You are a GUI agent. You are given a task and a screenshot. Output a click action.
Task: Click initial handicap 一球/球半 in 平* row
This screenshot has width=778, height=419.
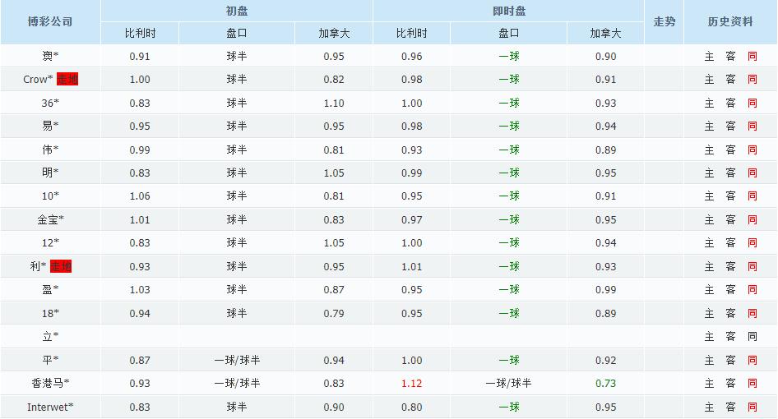tap(237, 360)
